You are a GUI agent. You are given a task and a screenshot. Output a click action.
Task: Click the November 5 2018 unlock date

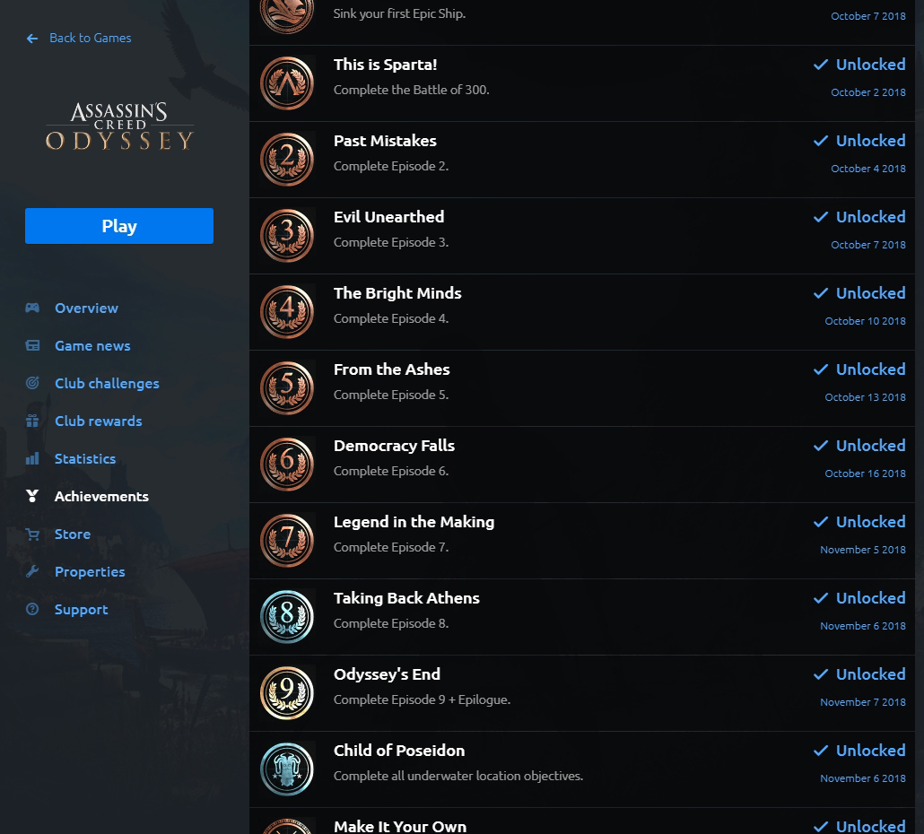863,550
